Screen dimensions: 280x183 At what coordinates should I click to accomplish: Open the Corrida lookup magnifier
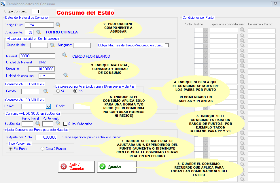tap(46, 91)
